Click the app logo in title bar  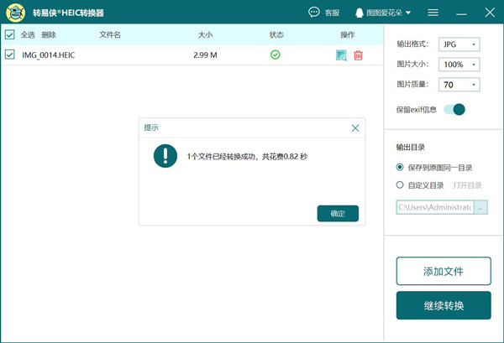[16, 13]
